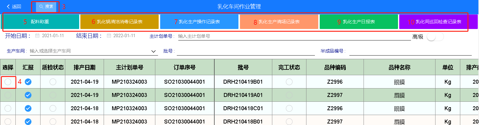Click the back arrow 返回 button
479x125 pixels.
(14, 7)
